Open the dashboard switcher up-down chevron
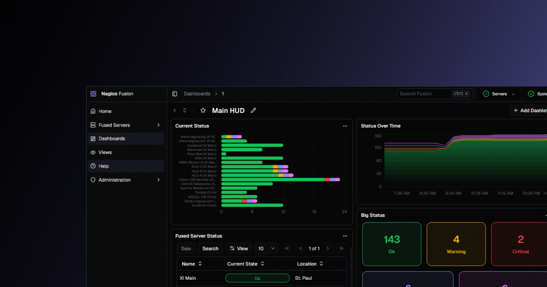The width and height of the screenshot is (547, 287). pos(185,110)
